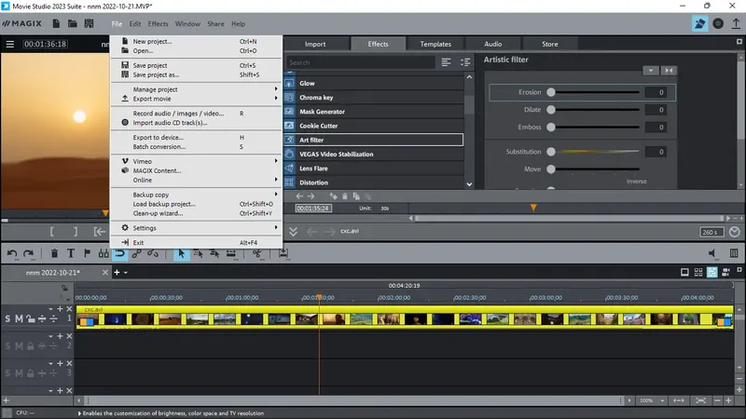Switch to the Audio tab

493,44
